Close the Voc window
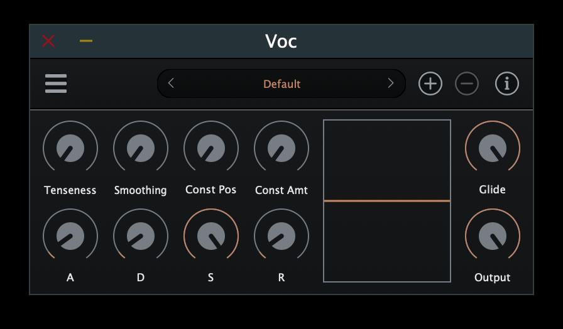 point(48,41)
